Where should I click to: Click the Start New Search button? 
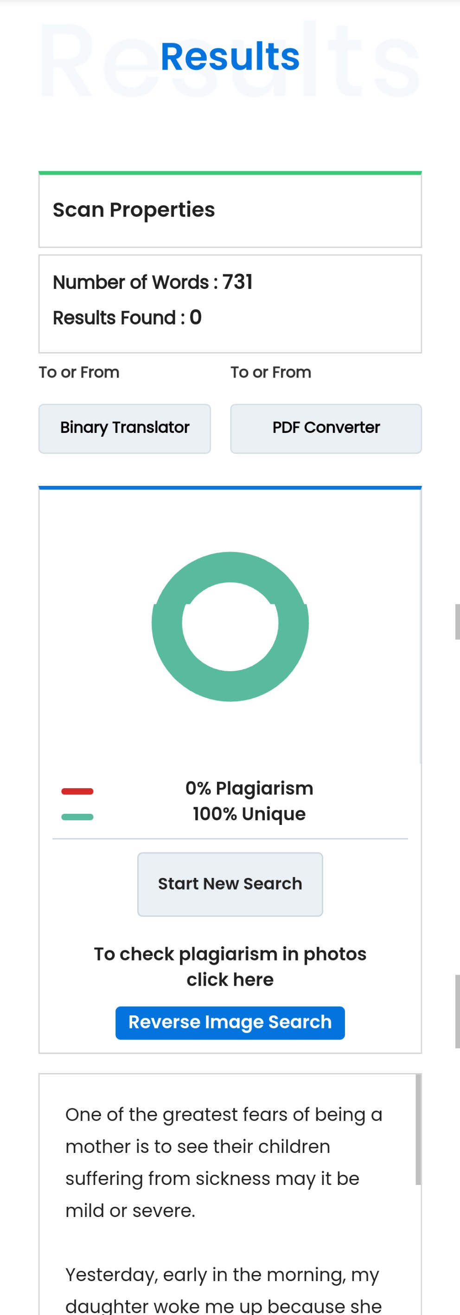click(x=230, y=883)
